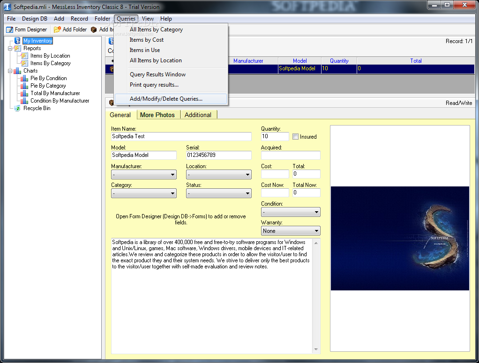
Task: Close the open Queries menu
Action: pyautogui.click(x=126, y=19)
